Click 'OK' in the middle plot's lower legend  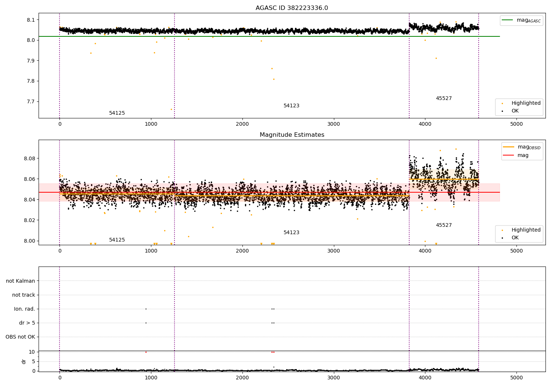[x=515, y=238]
